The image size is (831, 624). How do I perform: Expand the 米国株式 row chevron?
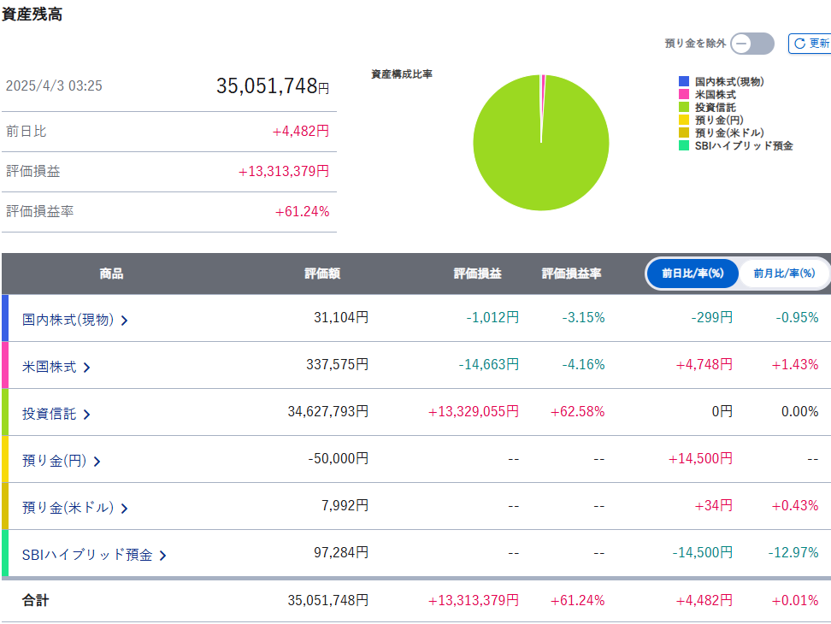[x=86, y=368]
